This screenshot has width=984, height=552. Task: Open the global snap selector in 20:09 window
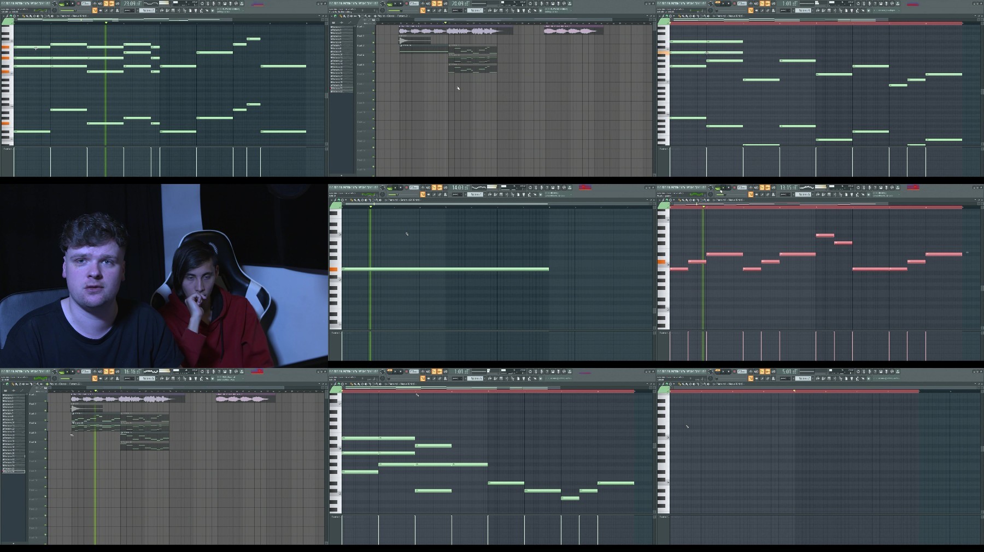pos(456,10)
